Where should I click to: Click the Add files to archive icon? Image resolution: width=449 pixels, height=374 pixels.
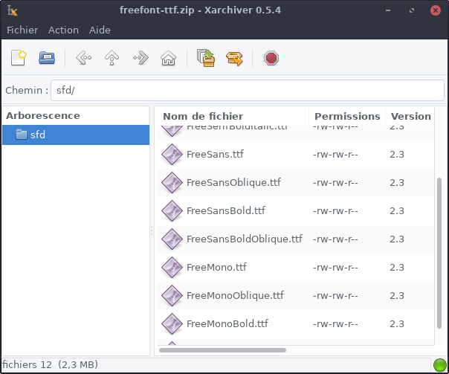(x=206, y=58)
